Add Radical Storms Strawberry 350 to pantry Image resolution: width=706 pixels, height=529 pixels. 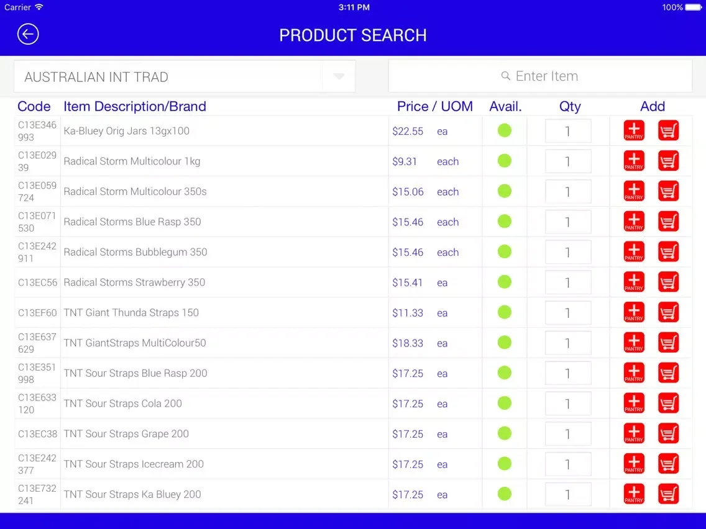pos(634,282)
